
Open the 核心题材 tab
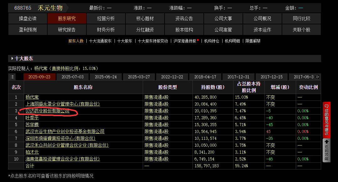tap(145, 18)
